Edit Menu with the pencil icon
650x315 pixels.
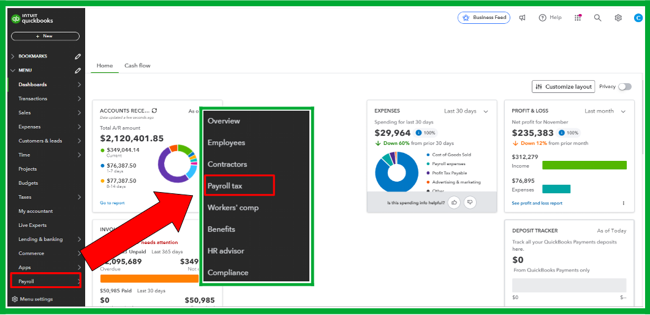[x=78, y=70]
